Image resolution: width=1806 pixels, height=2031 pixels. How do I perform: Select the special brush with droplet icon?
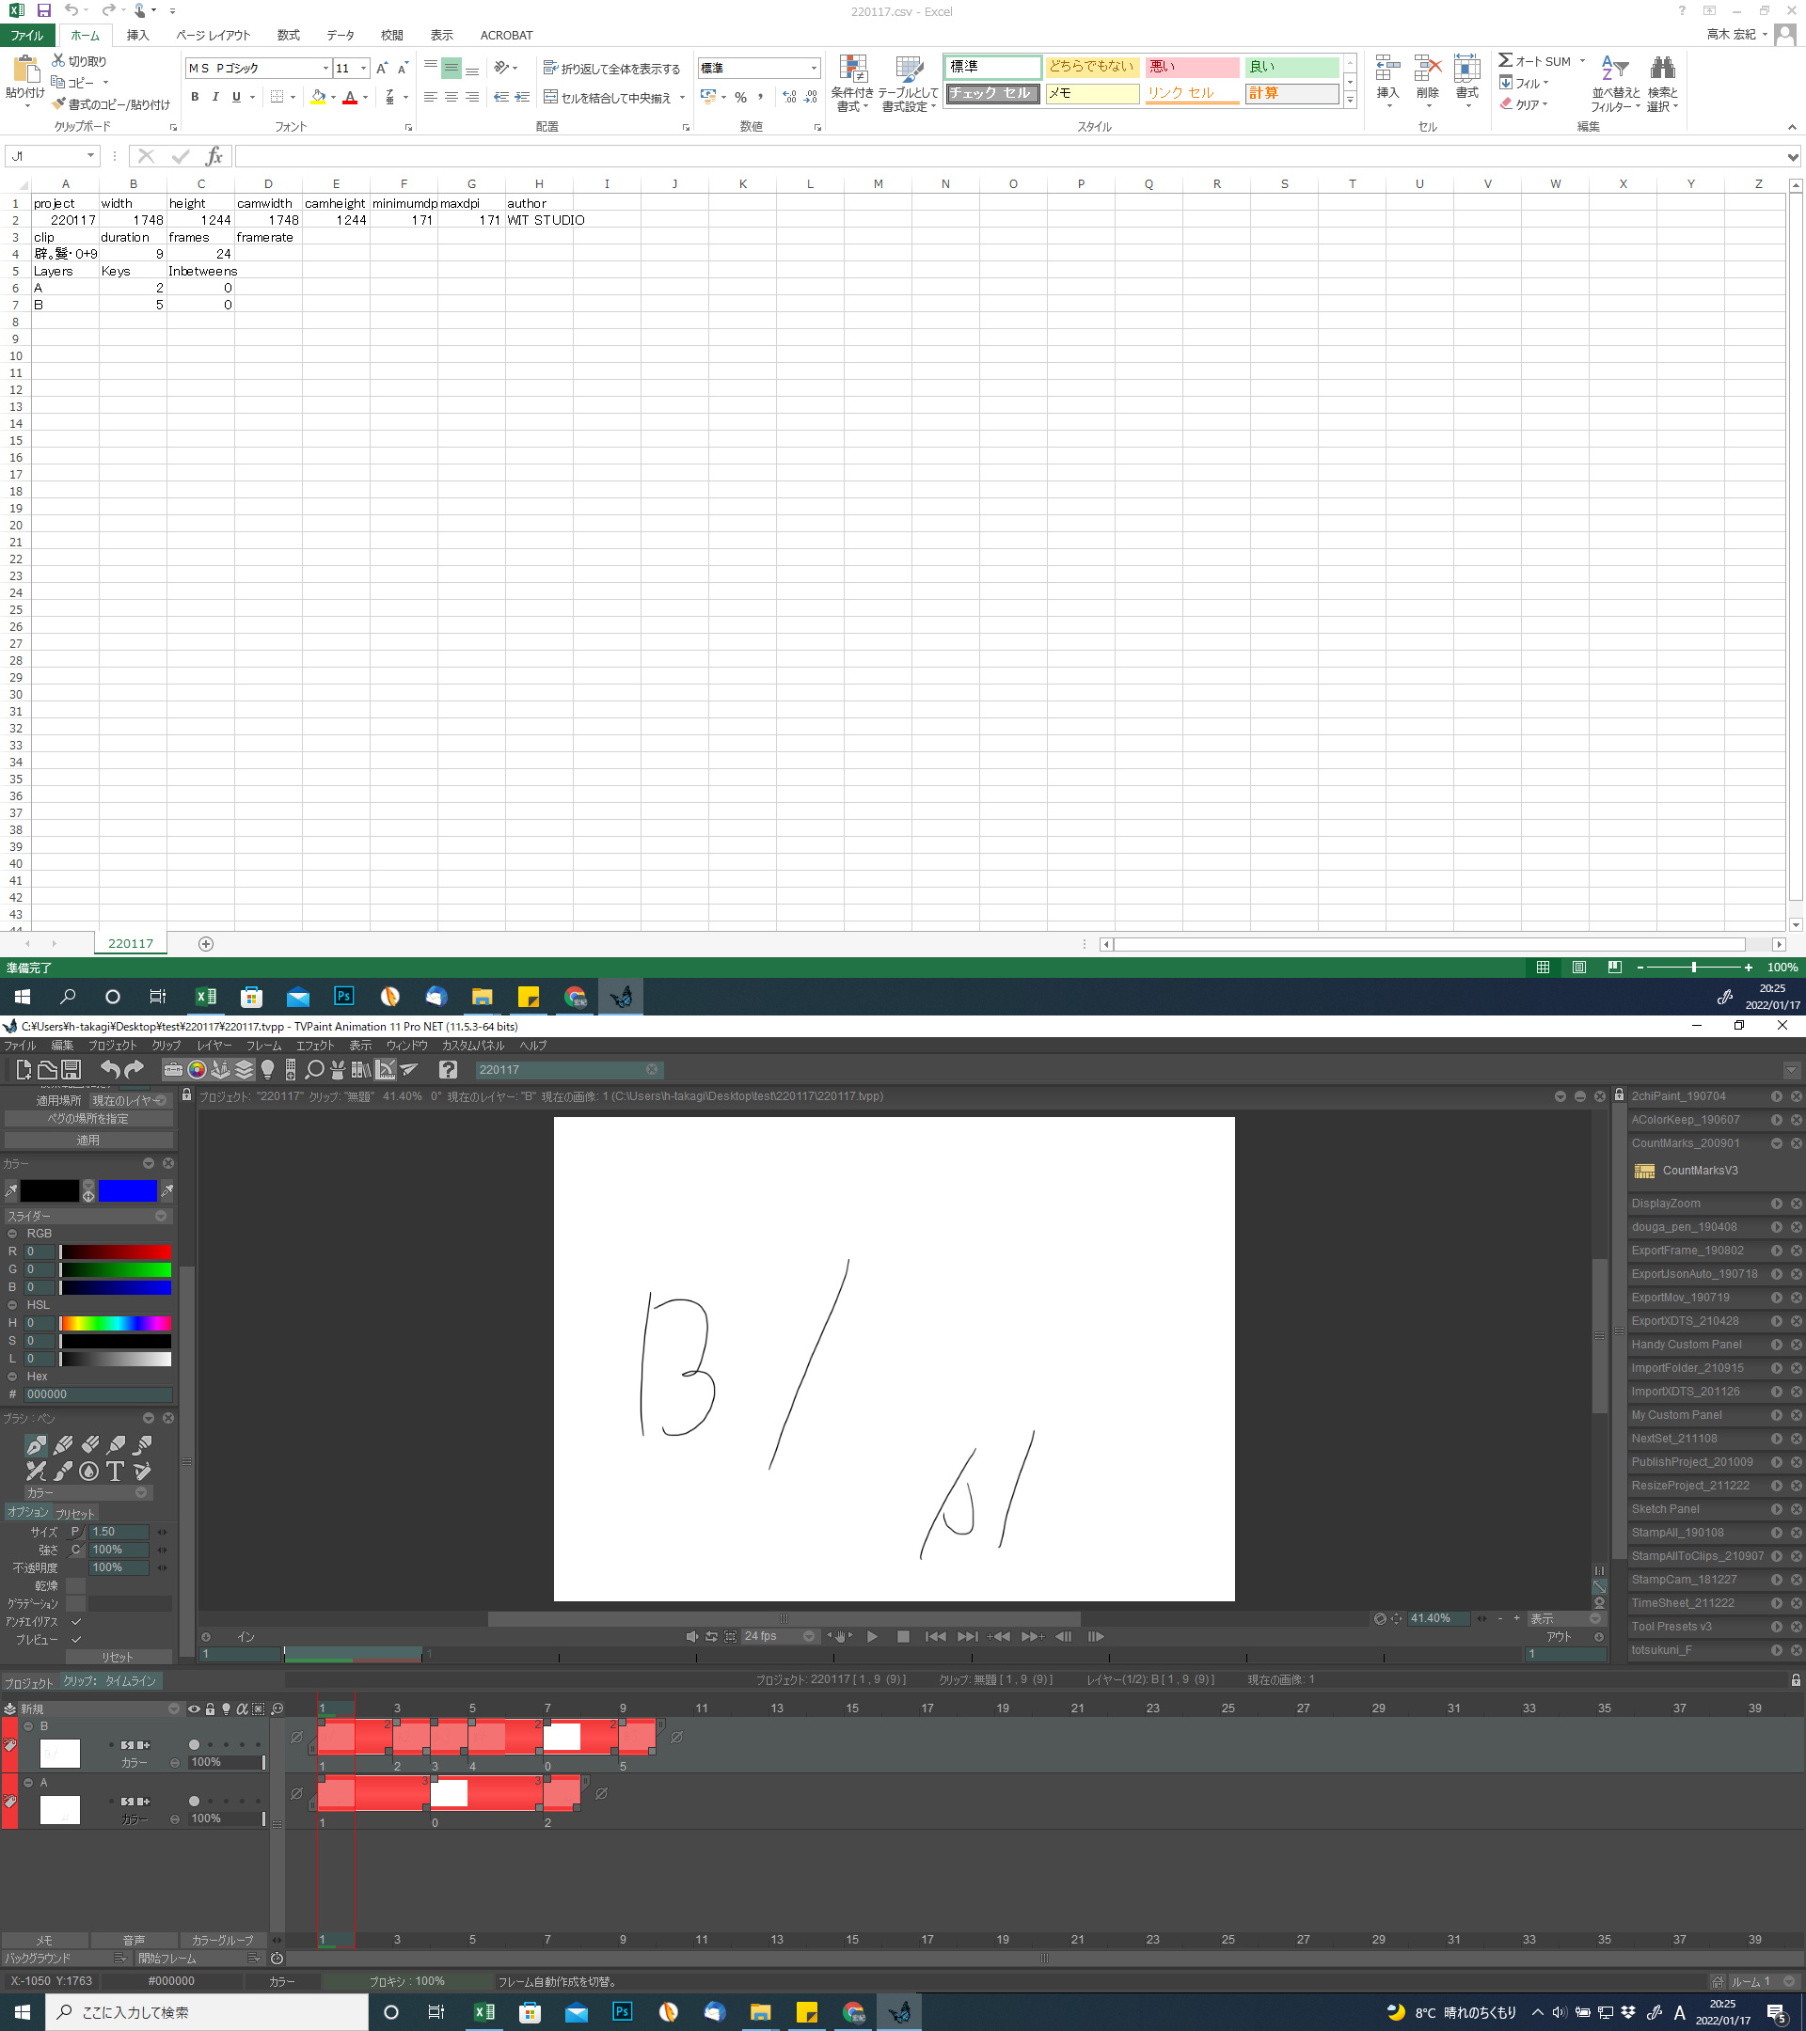pos(89,1471)
